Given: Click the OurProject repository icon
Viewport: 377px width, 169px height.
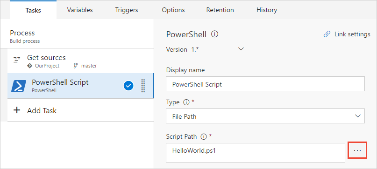Looking at the screenshot, I should 29,66.
